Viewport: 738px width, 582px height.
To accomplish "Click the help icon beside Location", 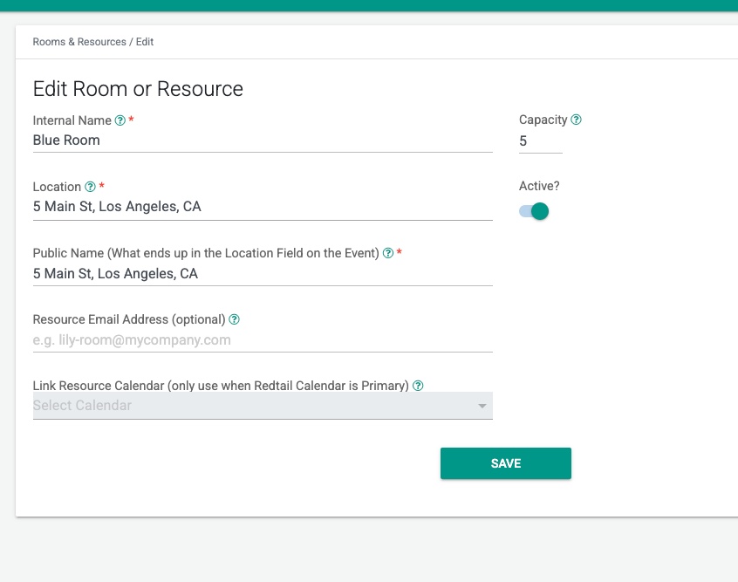I will (x=90, y=187).
